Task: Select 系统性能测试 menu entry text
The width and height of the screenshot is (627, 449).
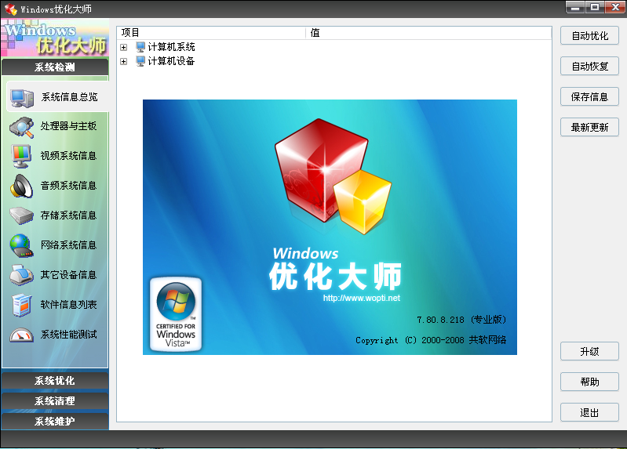Action: (x=68, y=335)
